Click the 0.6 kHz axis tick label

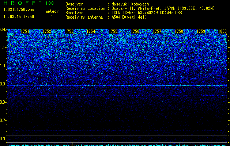(x=3, y=139)
